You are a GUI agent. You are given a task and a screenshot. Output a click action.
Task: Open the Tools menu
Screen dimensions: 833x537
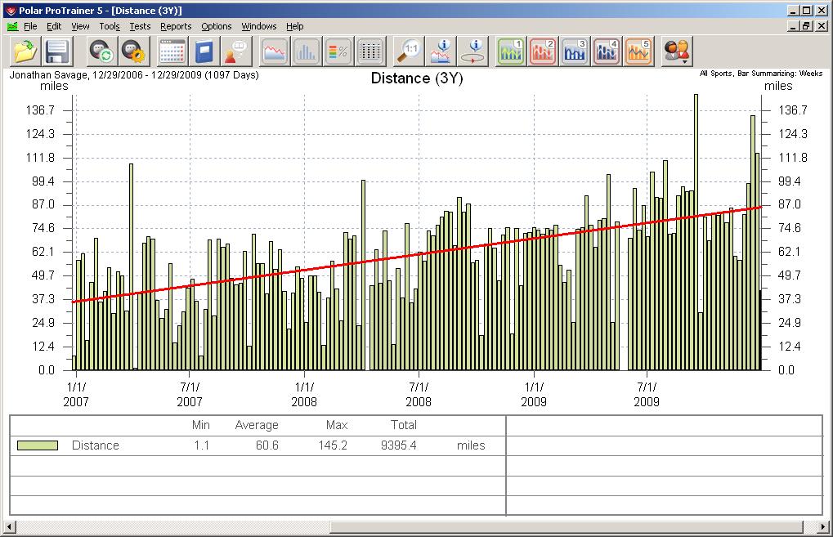[x=110, y=26]
